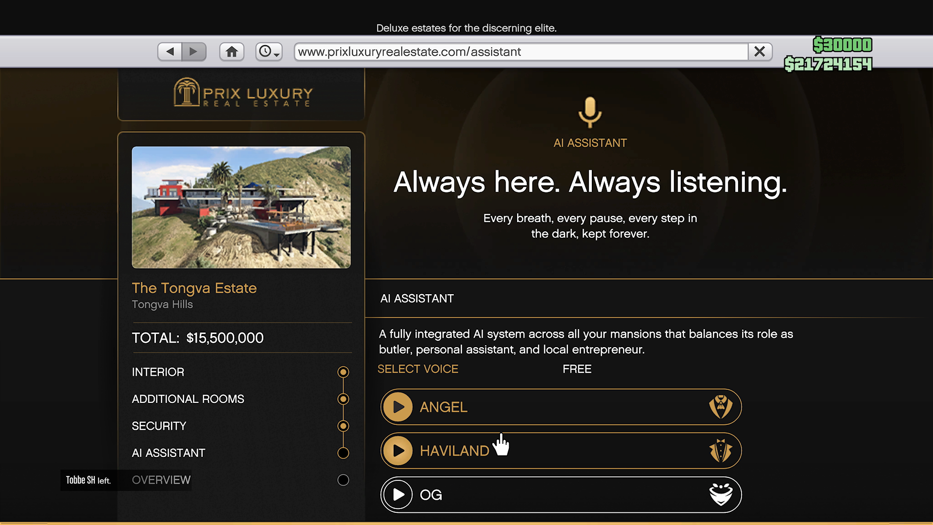Go to the browser home page
This screenshot has height=525, width=933.
(x=232, y=52)
